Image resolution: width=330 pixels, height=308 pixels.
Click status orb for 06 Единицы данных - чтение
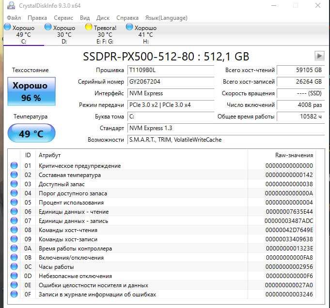click(14, 211)
